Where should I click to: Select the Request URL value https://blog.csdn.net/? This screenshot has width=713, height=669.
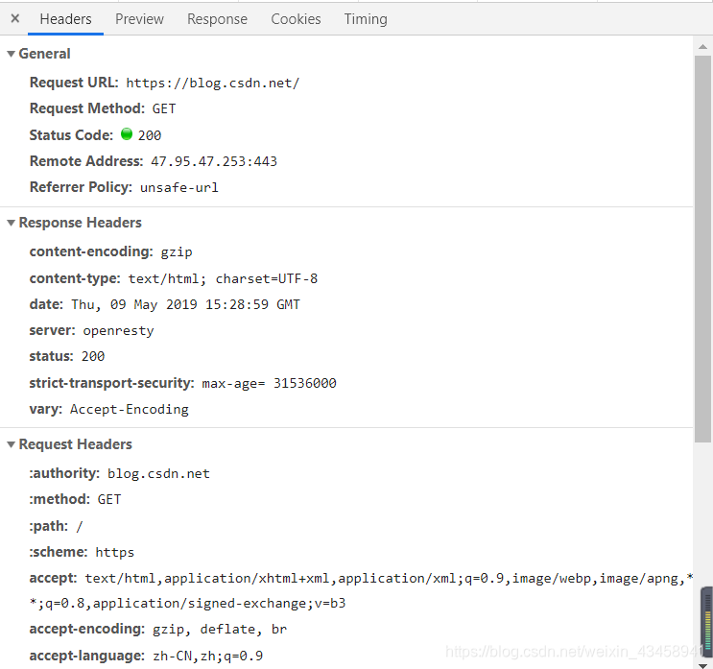click(213, 84)
